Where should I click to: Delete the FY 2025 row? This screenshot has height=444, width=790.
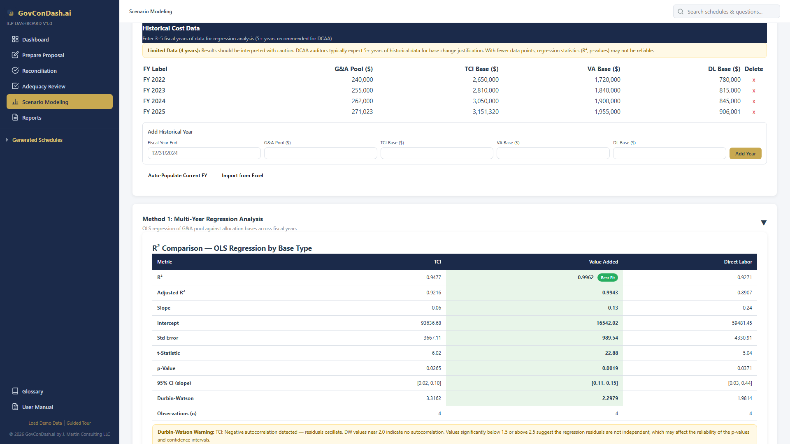tap(754, 112)
